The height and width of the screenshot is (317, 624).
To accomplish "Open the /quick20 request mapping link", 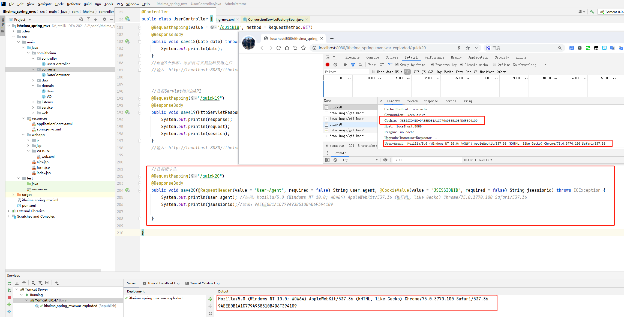I will 210,176.
